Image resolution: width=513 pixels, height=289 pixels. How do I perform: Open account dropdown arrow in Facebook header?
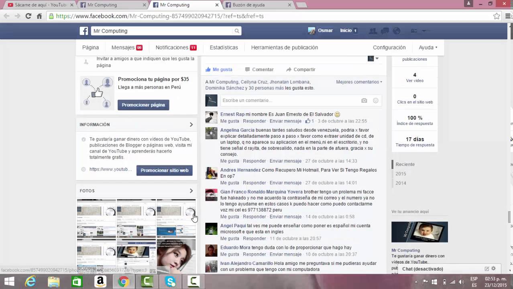424,31
